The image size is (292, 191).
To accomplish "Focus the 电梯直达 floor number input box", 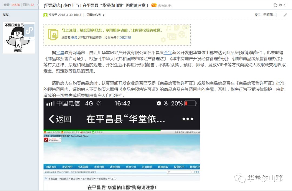I will 279,15.
